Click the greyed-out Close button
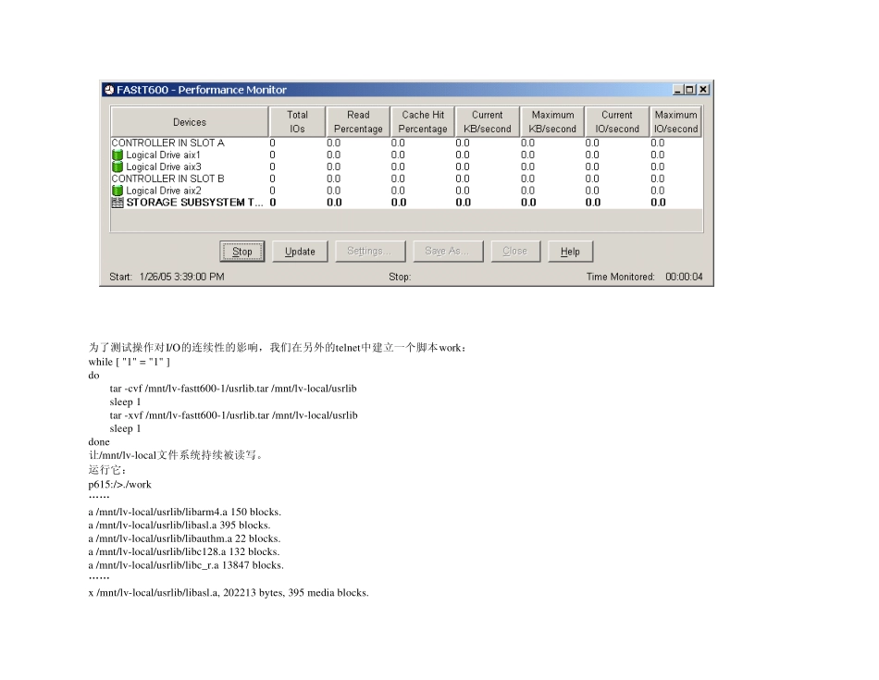Image resolution: width=879 pixels, height=680 pixels. (x=515, y=251)
